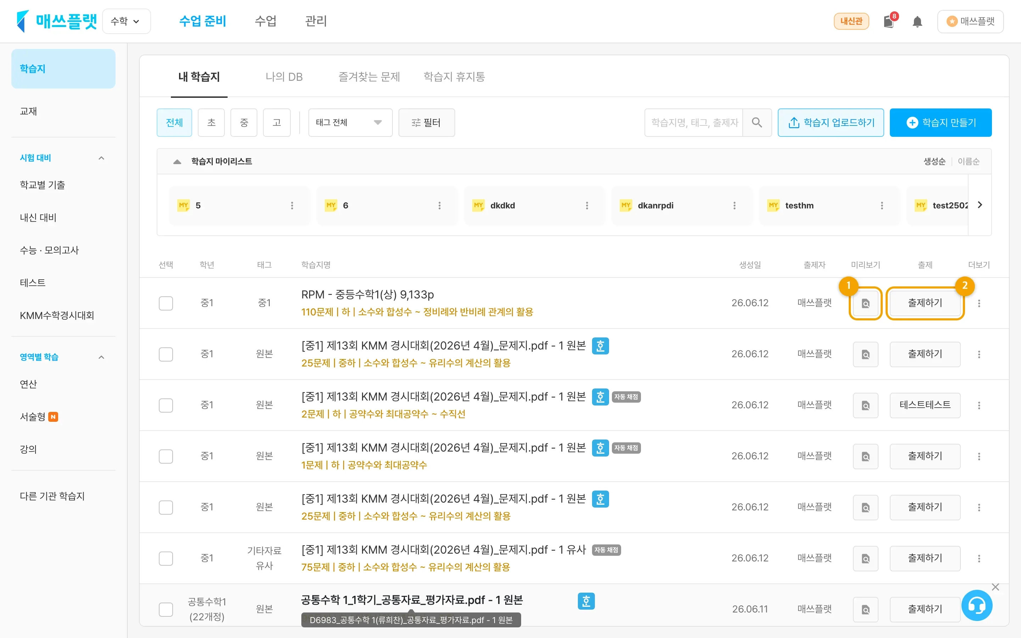The image size is (1021, 638).
Task: Preview RPM - 중등수학1(상) 9,133p worksheet
Action: pos(865,303)
